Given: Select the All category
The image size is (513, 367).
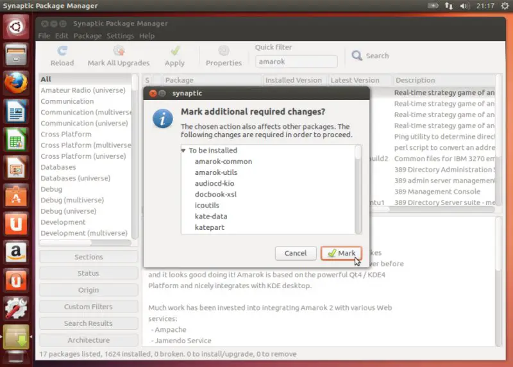Looking at the screenshot, I should (85, 79).
